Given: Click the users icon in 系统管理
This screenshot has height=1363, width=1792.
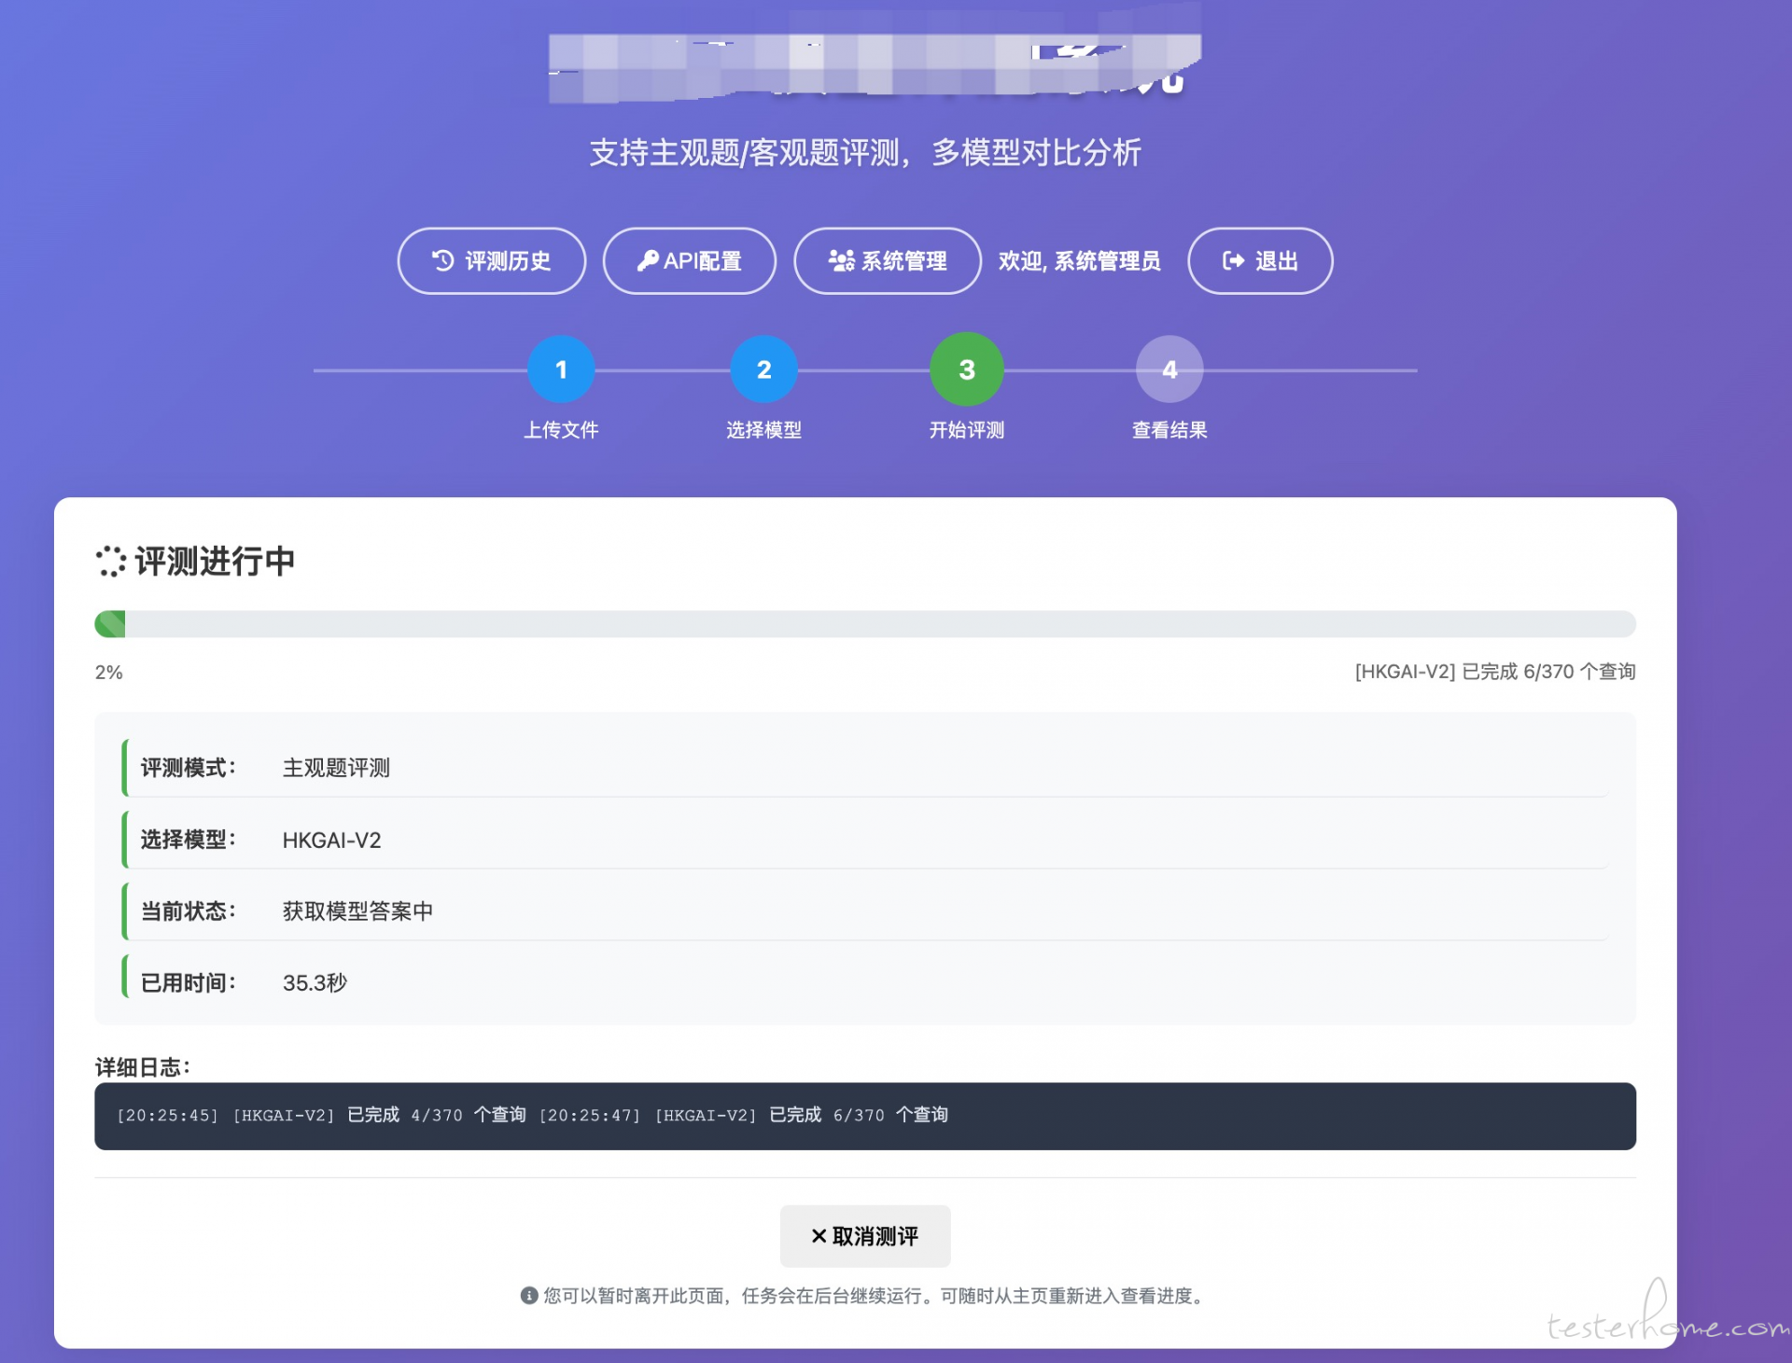Looking at the screenshot, I should tap(841, 260).
